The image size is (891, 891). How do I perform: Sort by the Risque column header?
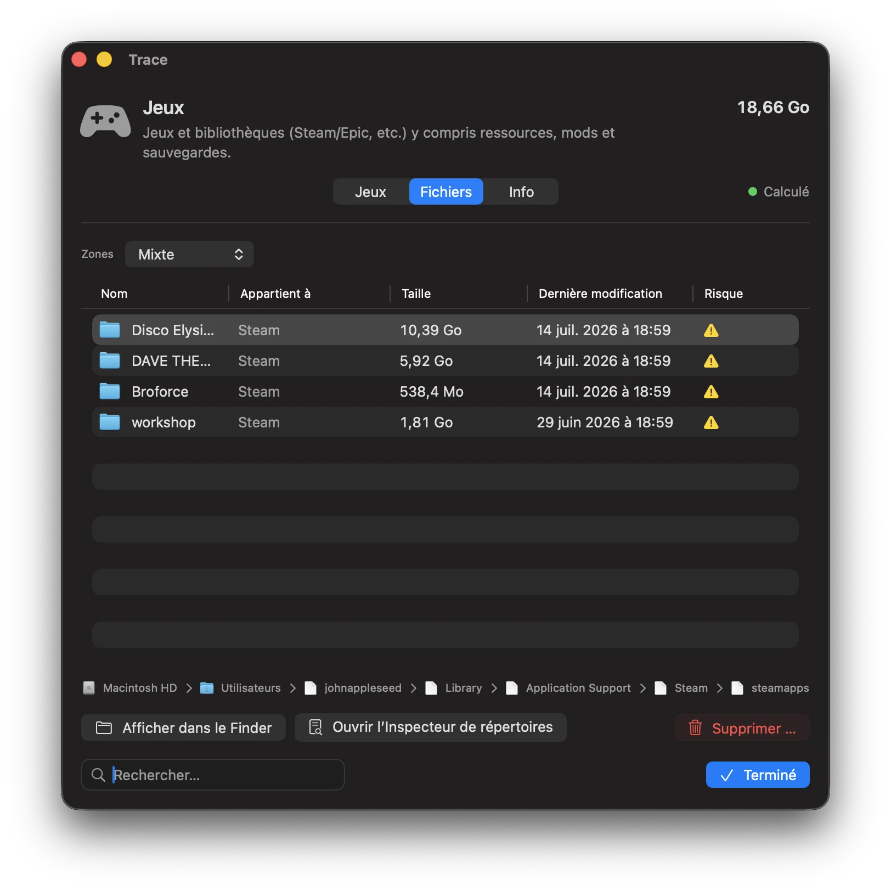723,294
